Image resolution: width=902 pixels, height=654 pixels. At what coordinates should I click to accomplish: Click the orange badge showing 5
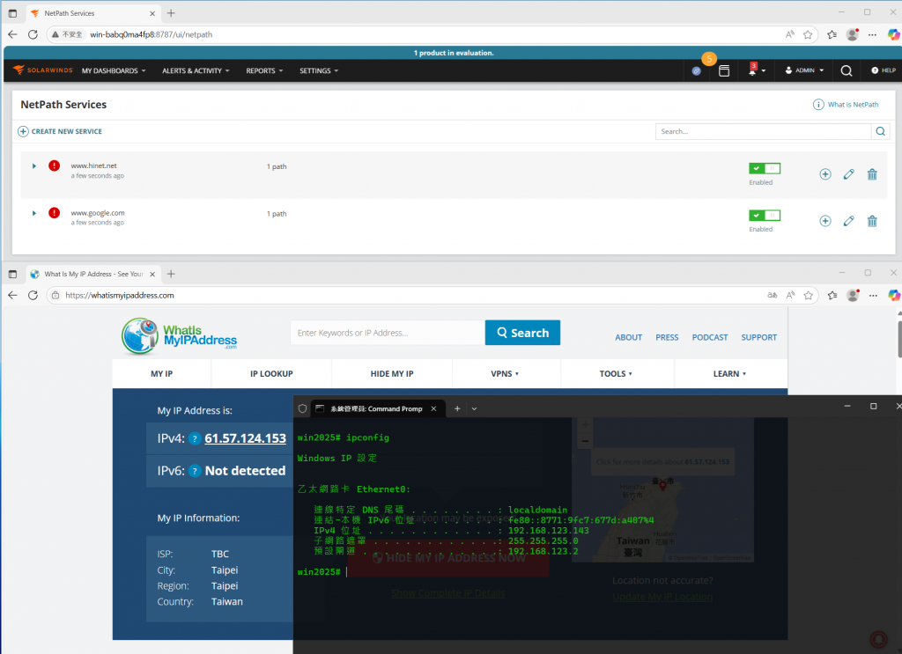pyautogui.click(x=709, y=59)
